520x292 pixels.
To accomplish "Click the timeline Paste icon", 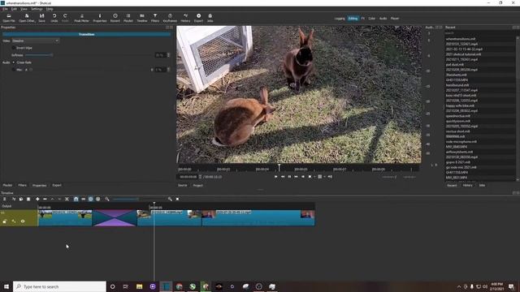I will 28,199.
